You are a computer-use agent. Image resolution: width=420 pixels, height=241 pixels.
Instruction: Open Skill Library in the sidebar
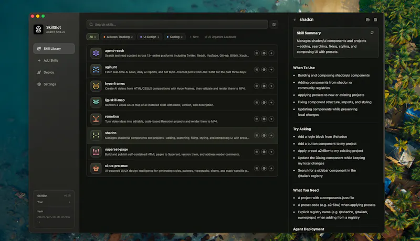[54, 49]
